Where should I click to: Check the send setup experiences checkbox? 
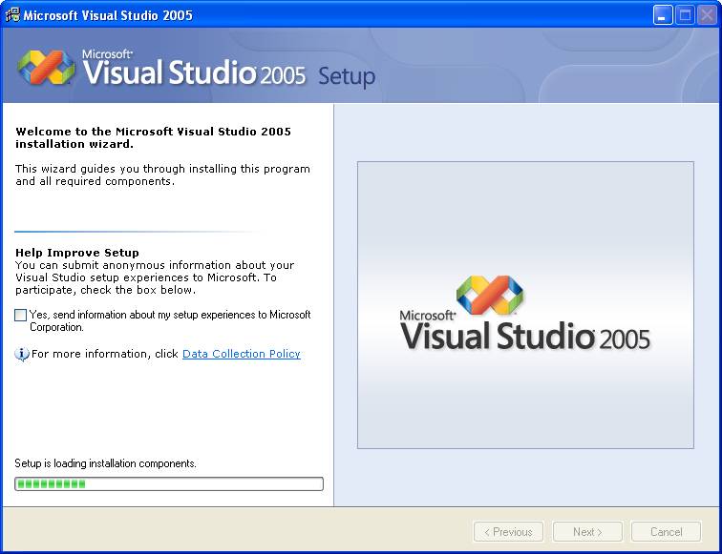pos(20,315)
